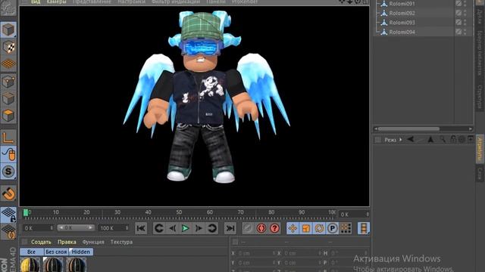Adjust current frame stepper right of timeline
The image size is (485, 272).
coord(368,215)
